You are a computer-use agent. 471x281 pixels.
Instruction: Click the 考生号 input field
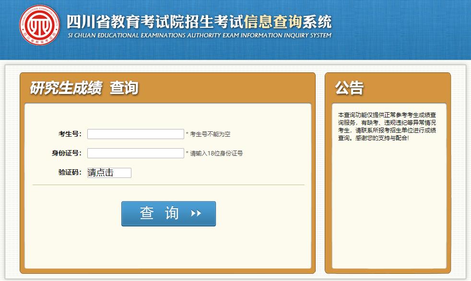135,134
